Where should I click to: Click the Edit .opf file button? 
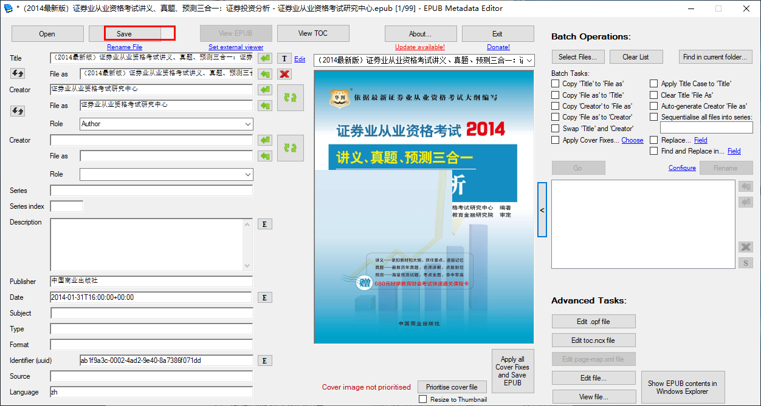(594, 322)
